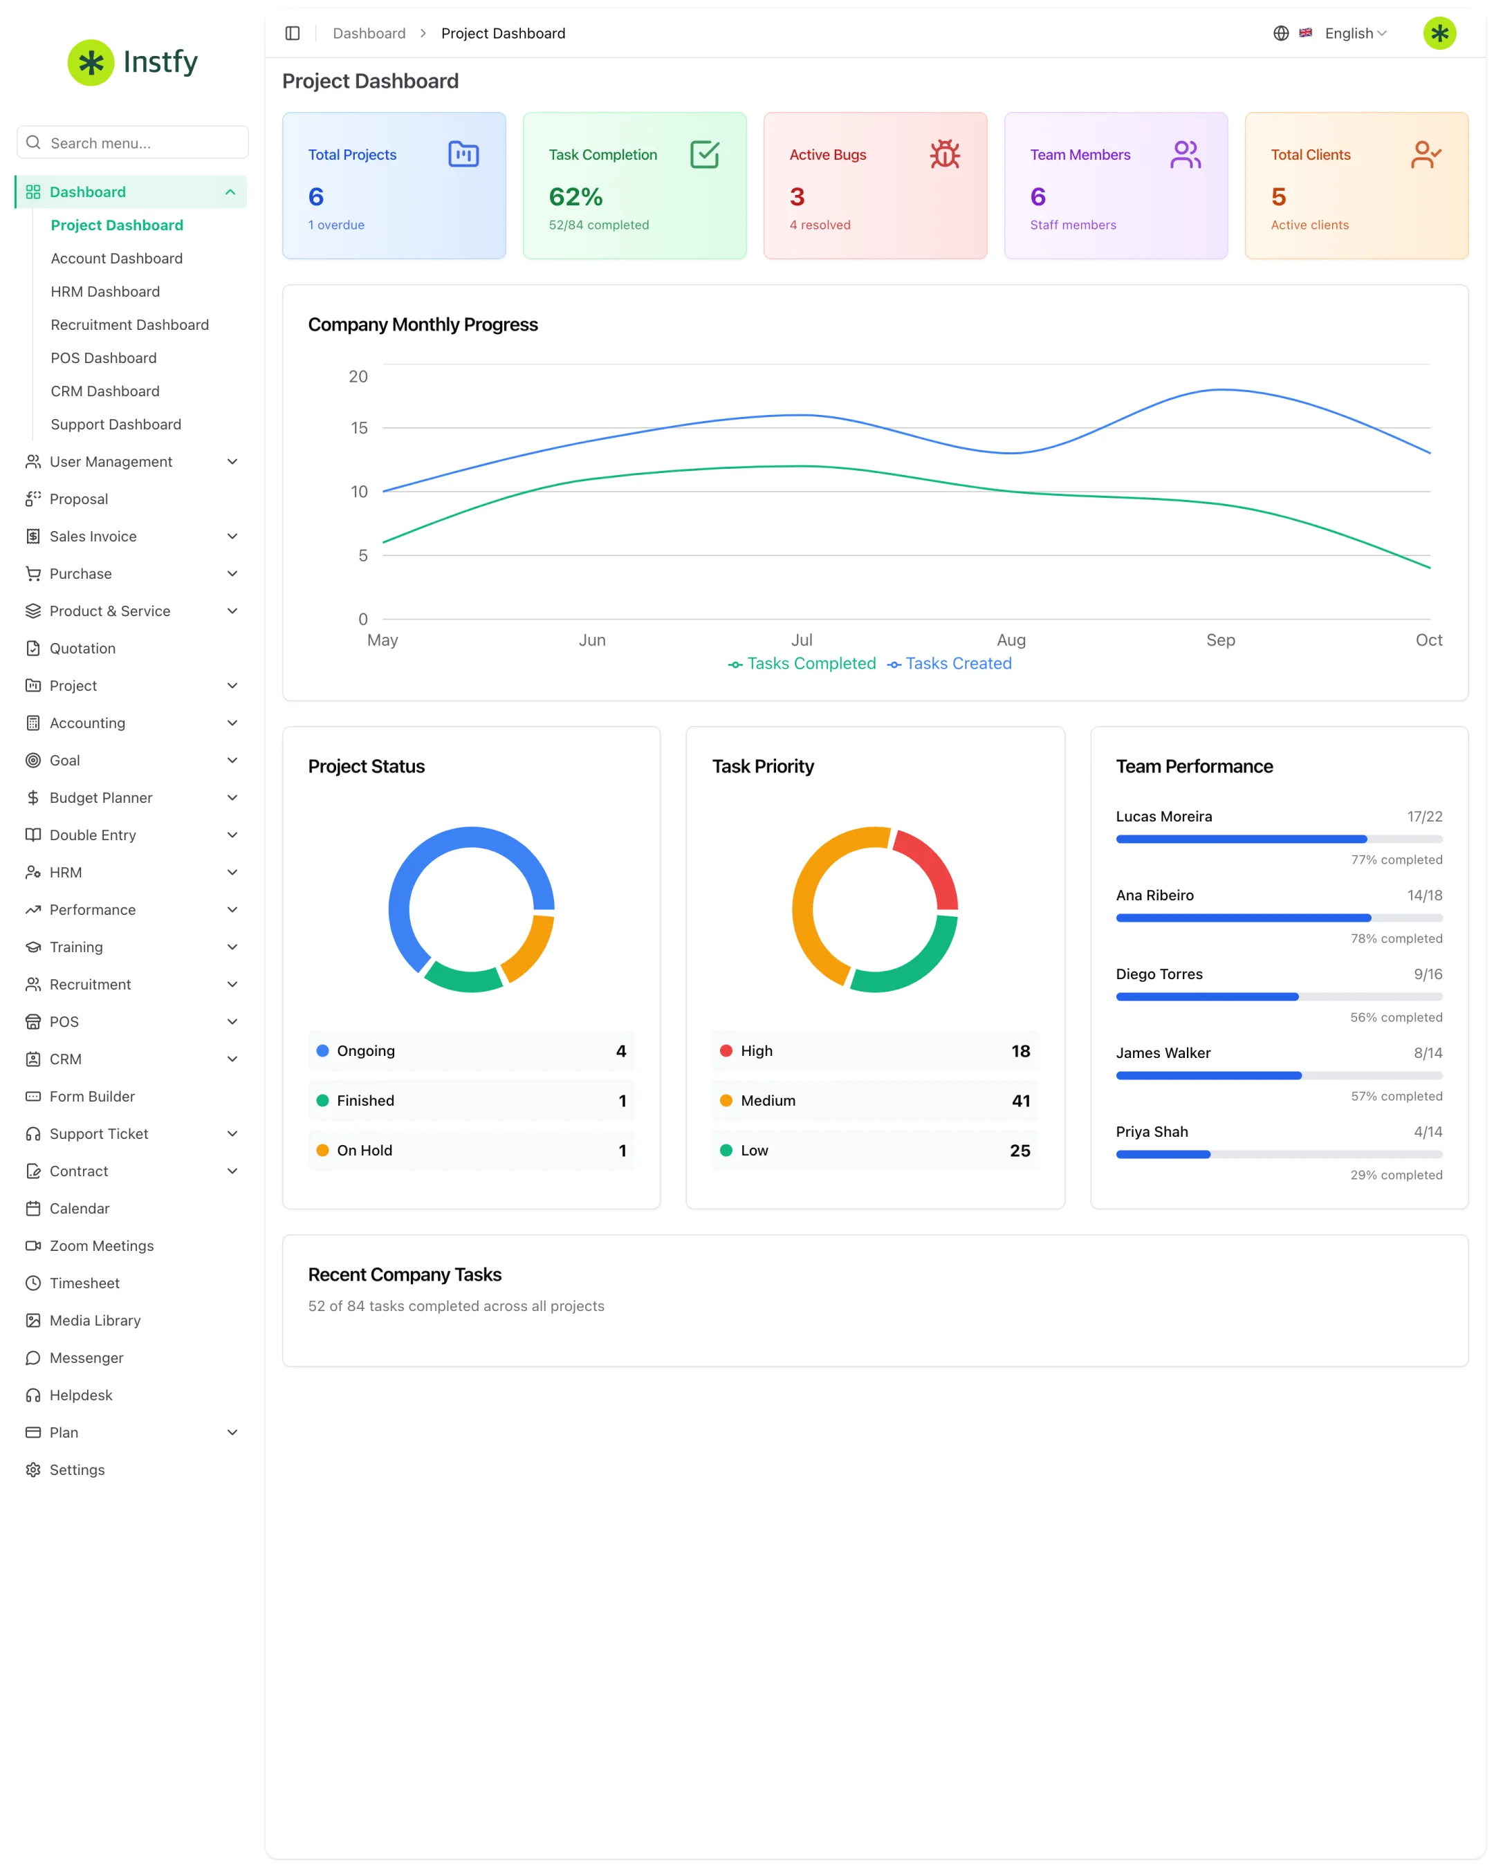Open the English language dropdown
Image resolution: width=1494 pixels, height=1867 pixels.
tap(1356, 33)
